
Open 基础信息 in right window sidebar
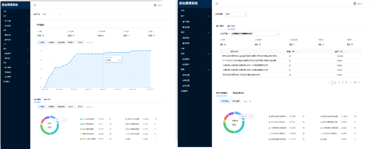186,43
